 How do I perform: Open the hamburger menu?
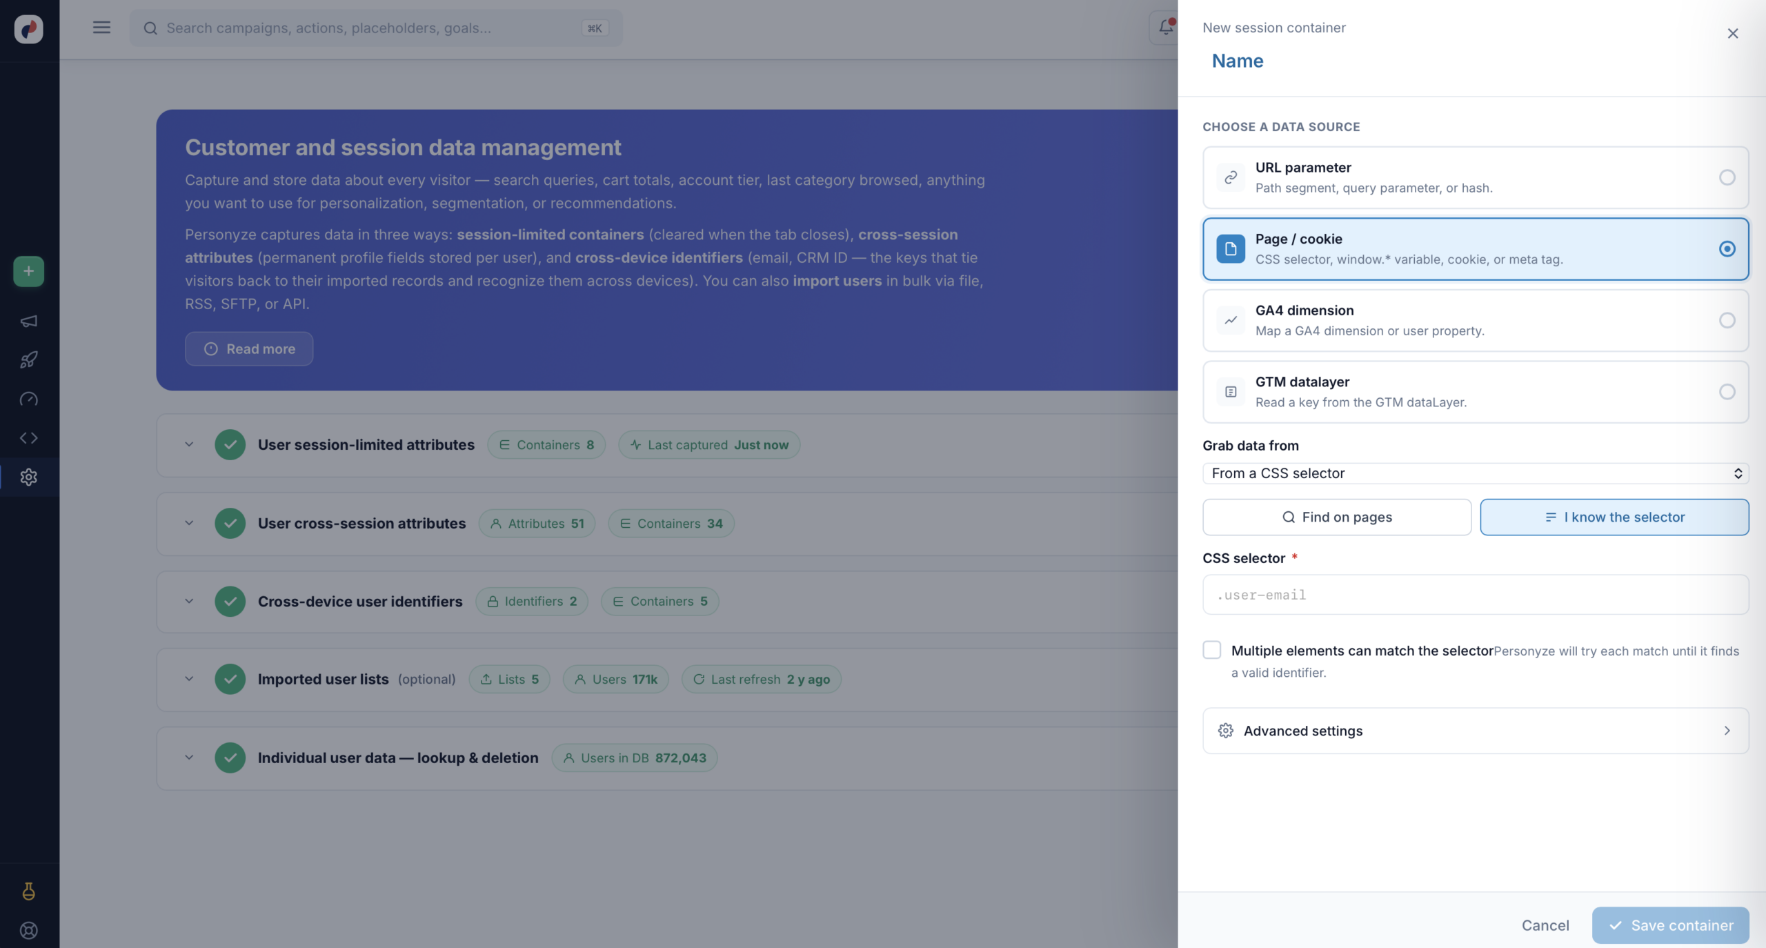point(101,28)
